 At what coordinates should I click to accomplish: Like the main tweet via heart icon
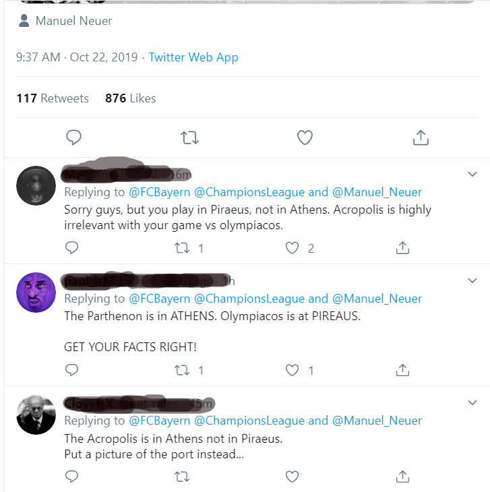[305, 138]
